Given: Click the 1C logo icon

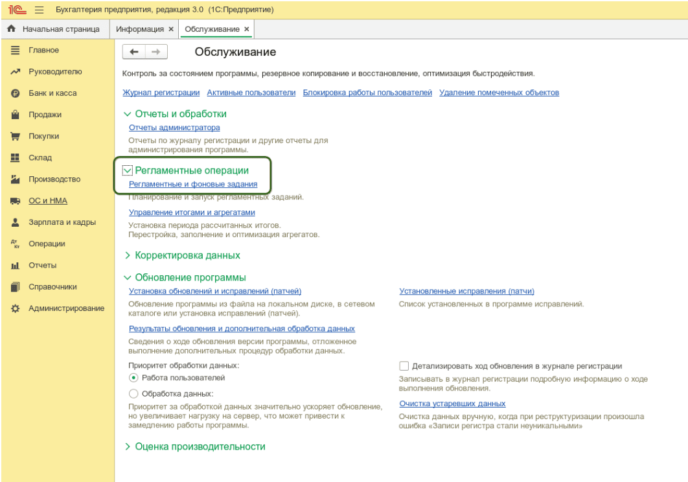Looking at the screenshot, I should pyautogui.click(x=17, y=9).
